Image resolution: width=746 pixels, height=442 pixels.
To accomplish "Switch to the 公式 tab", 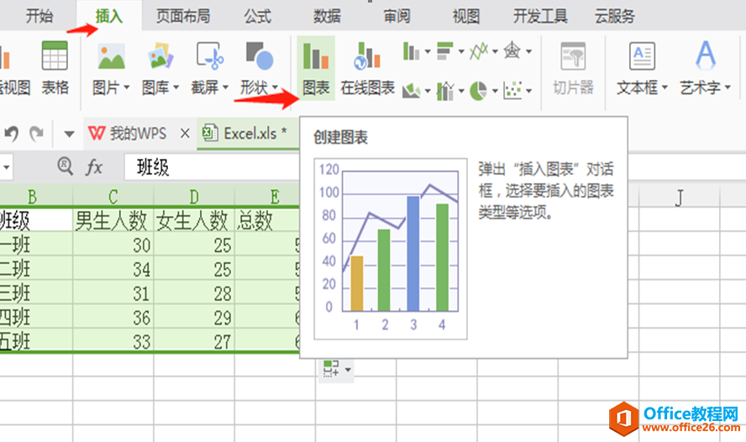I will (x=257, y=17).
